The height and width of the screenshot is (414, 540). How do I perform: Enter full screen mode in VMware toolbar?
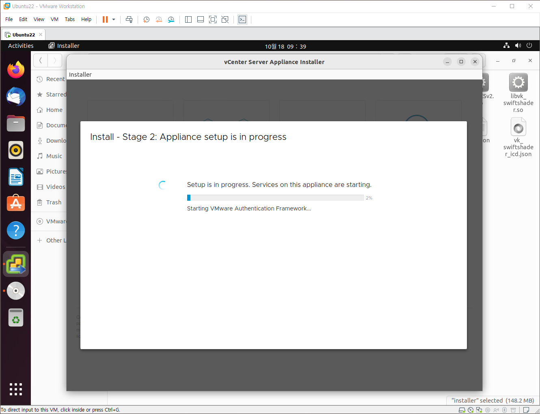213,19
